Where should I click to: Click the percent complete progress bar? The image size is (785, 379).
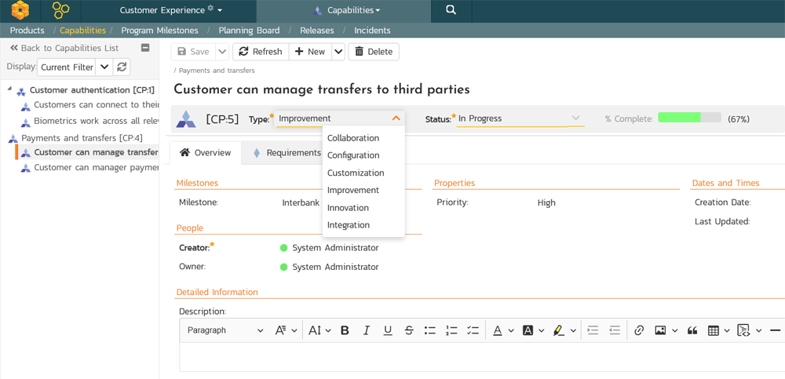click(x=689, y=118)
